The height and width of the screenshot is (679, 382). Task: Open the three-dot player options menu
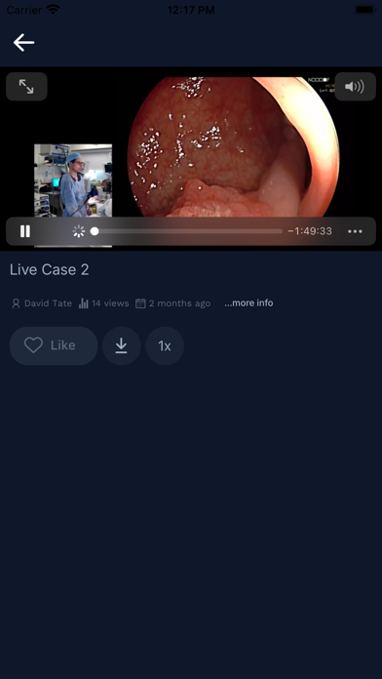[x=355, y=231]
